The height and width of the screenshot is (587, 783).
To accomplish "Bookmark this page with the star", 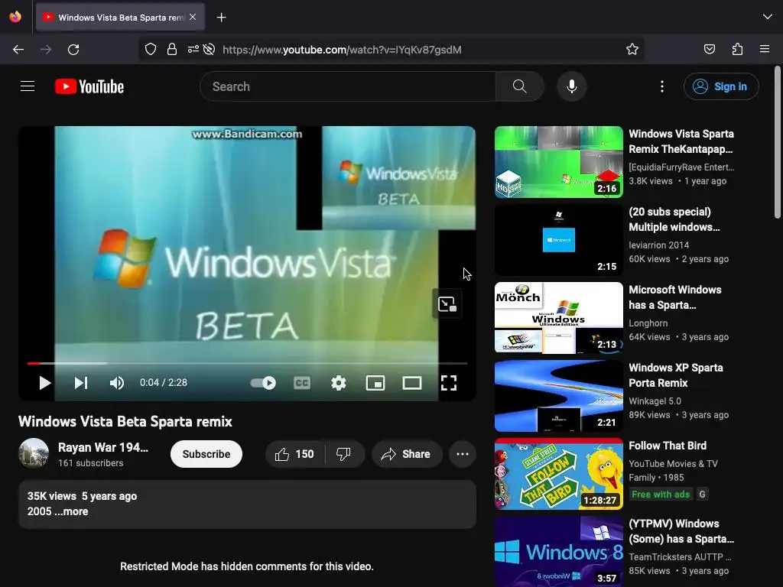I will pyautogui.click(x=632, y=49).
